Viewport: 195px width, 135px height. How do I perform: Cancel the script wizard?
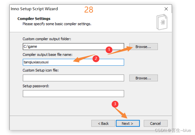pos(156,123)
